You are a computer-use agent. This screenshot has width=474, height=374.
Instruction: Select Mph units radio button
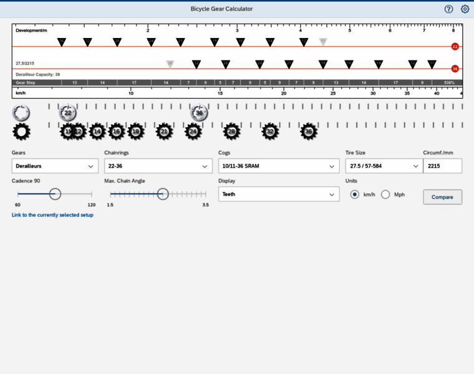[385, 194]
